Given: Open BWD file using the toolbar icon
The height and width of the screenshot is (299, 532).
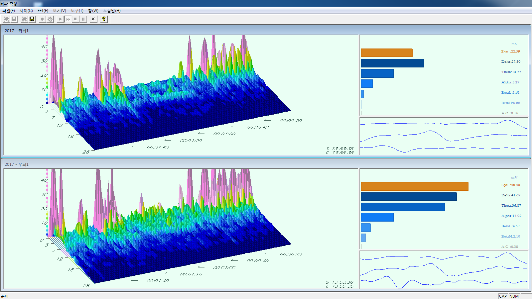Looking at the screenshot, I should point(6,19).
